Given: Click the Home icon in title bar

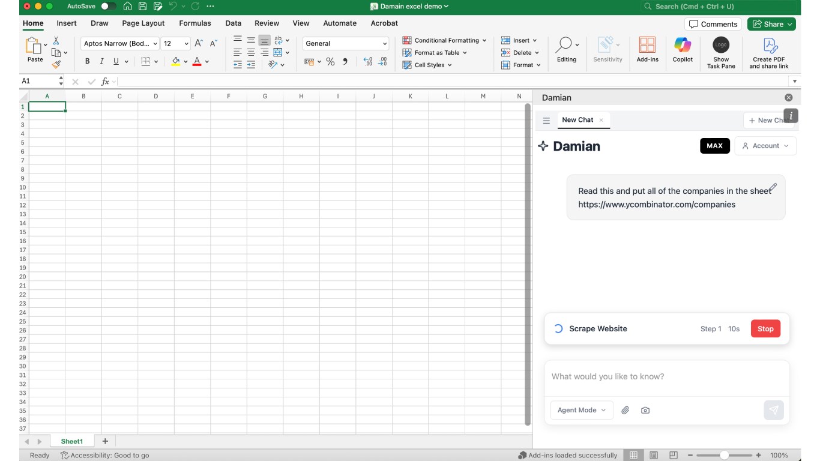Looking at the screenshot, I should point(127,7).
